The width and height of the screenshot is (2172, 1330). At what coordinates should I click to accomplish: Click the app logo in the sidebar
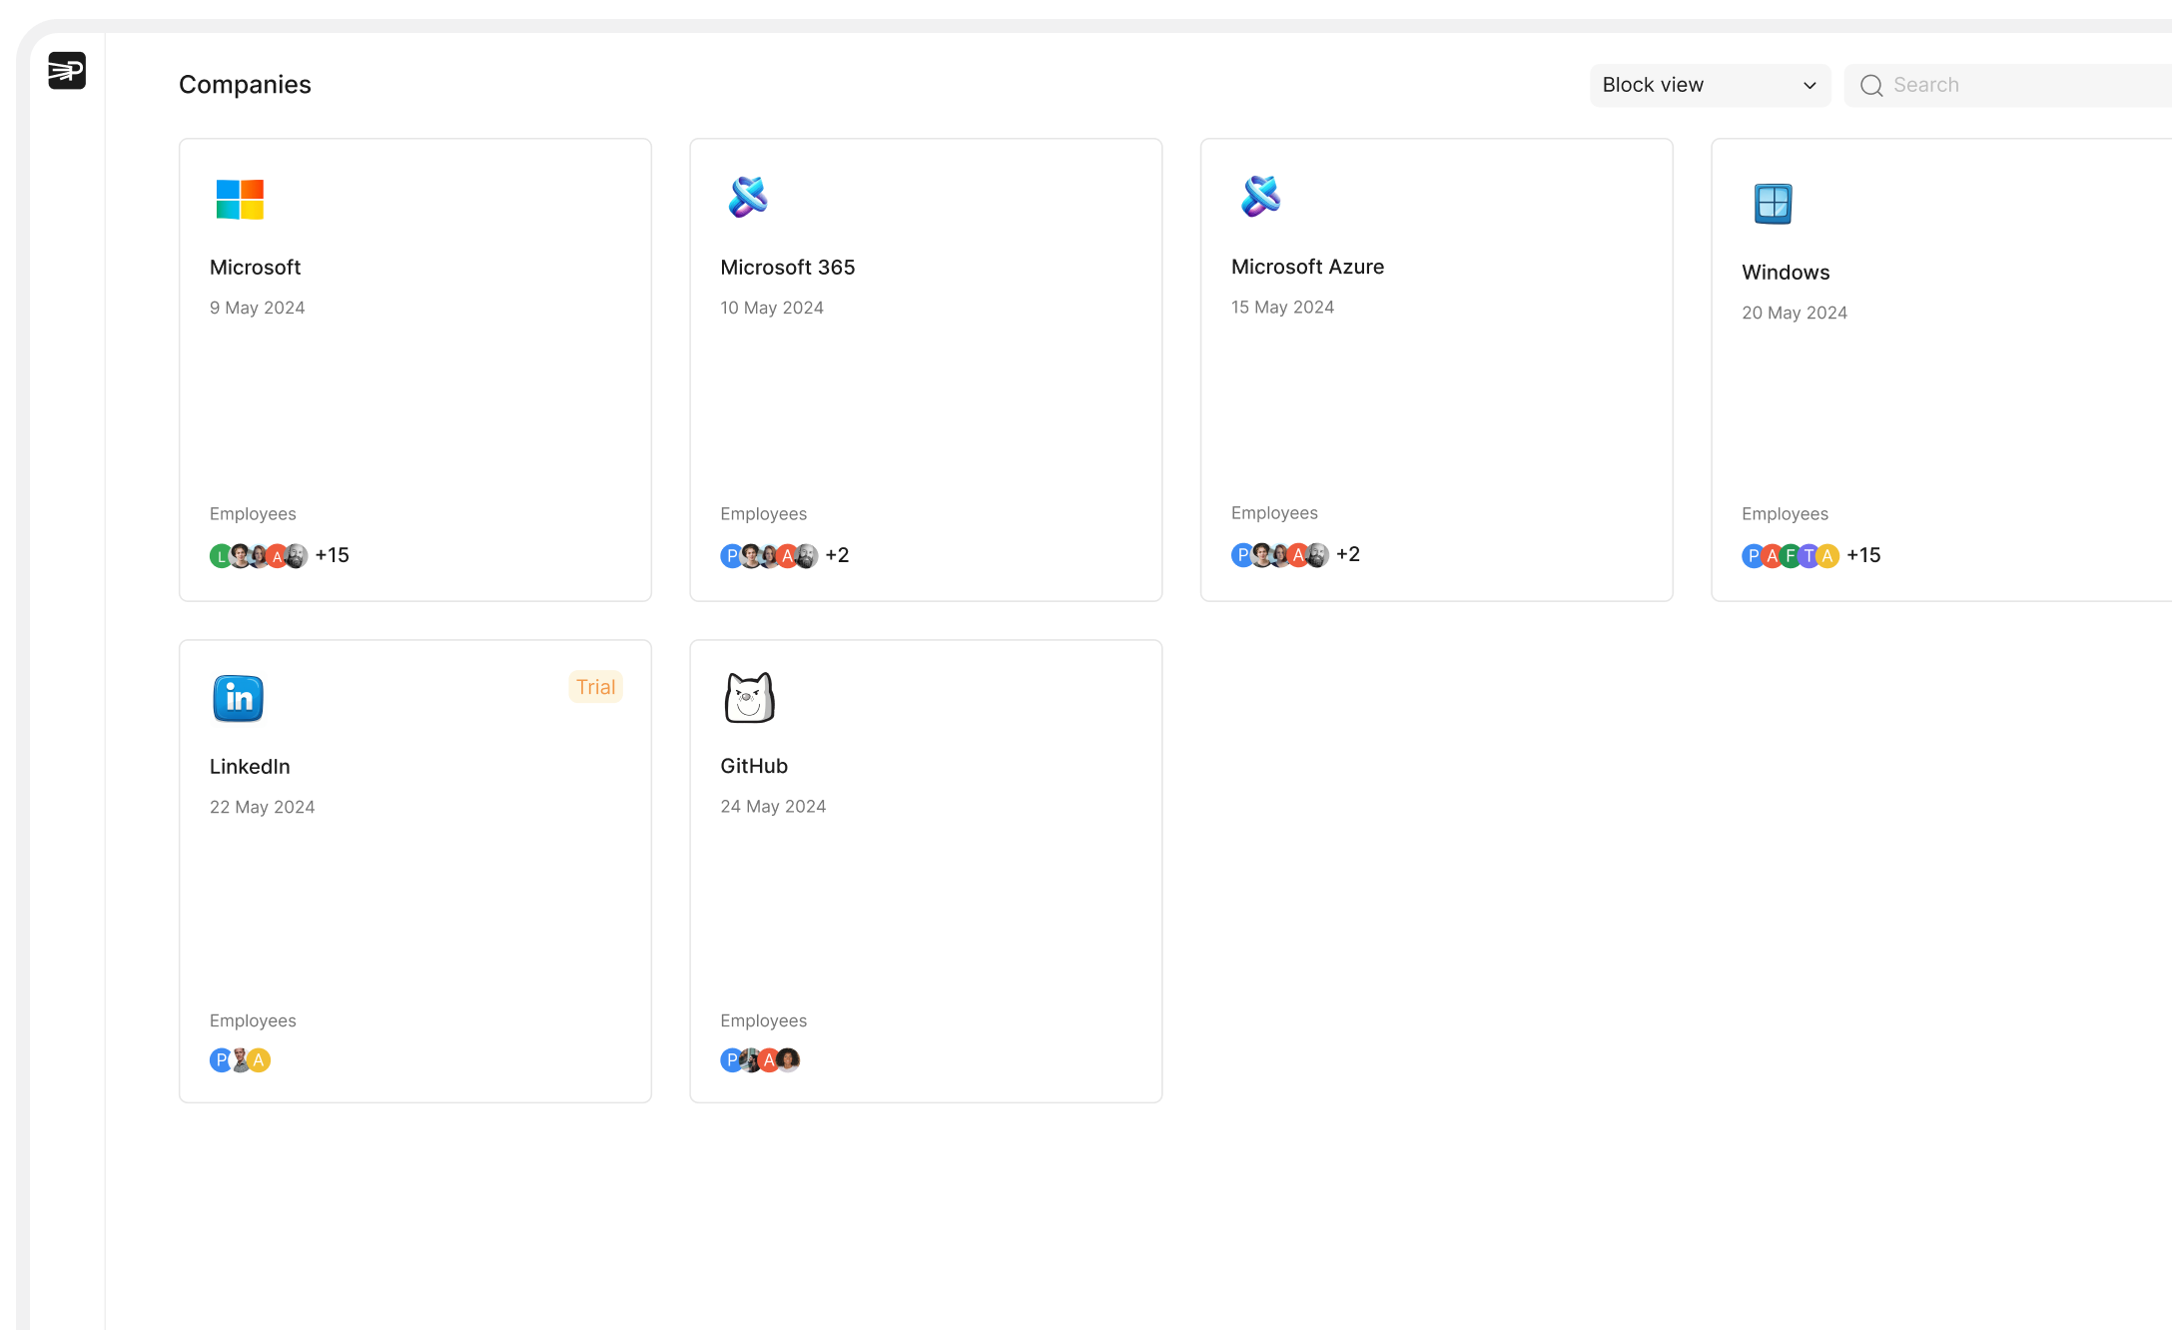(67, 71)
